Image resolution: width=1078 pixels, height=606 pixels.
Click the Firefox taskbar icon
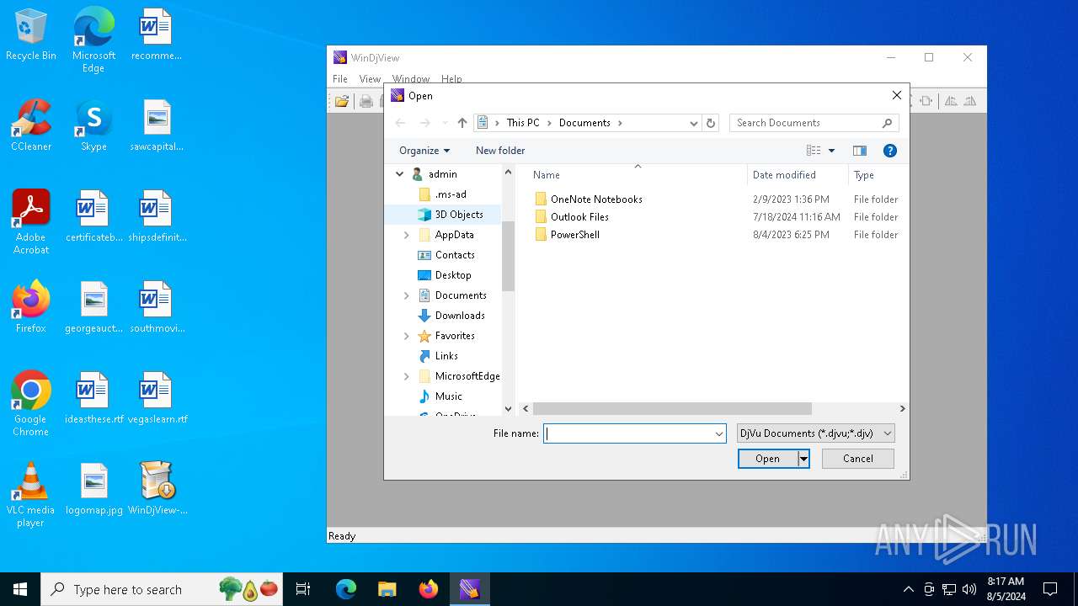click(428, 589)
